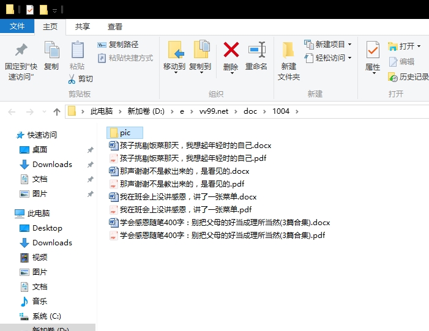Open 音乐 (Music) in sidebar
This screenshot has height=331, width=429.
click(x=34, y=302)
